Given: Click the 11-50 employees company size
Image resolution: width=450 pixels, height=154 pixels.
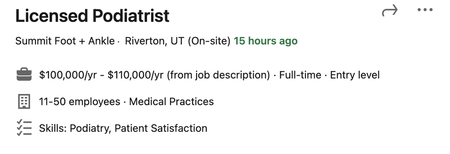Looking at the screenshot, I should [79, 102].
